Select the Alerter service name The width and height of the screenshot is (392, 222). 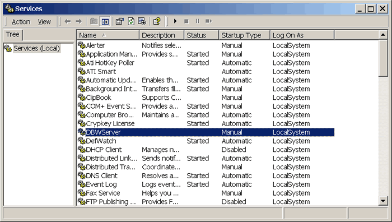click(x=95, y=45)
